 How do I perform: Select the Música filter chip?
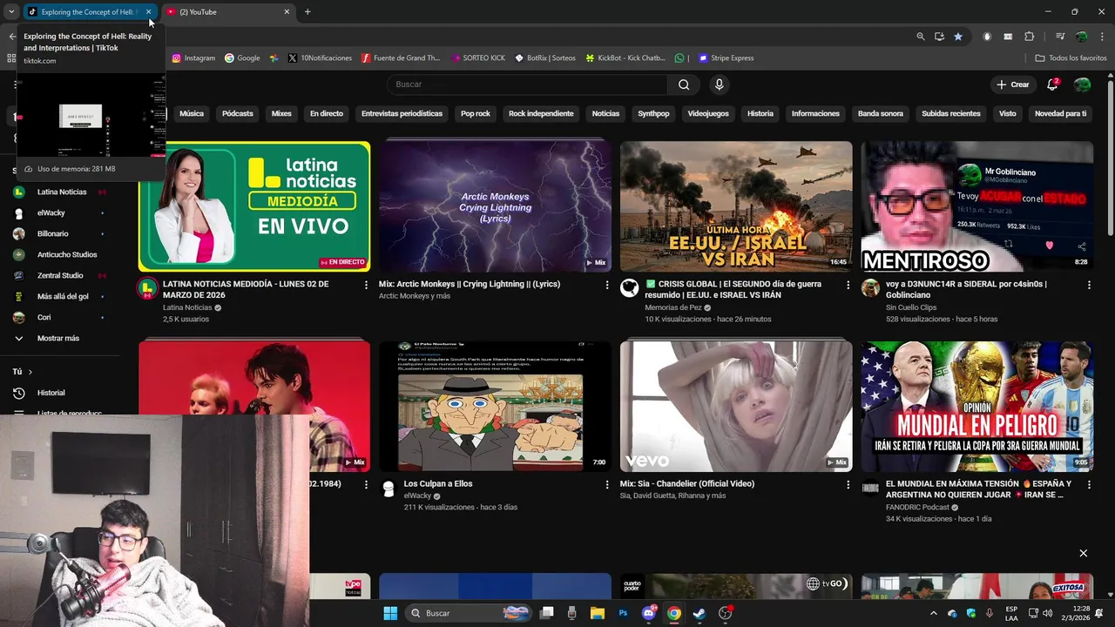click(192, 114)
